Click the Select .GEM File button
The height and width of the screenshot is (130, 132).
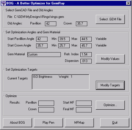point(110,19)
